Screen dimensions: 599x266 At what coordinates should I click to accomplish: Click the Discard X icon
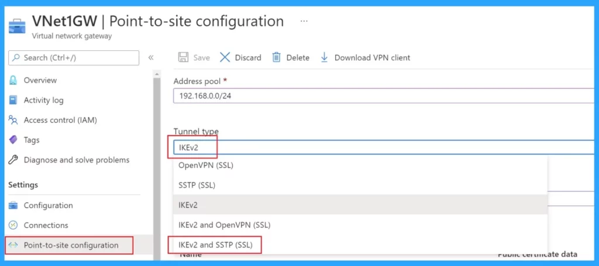click(225, 58)
